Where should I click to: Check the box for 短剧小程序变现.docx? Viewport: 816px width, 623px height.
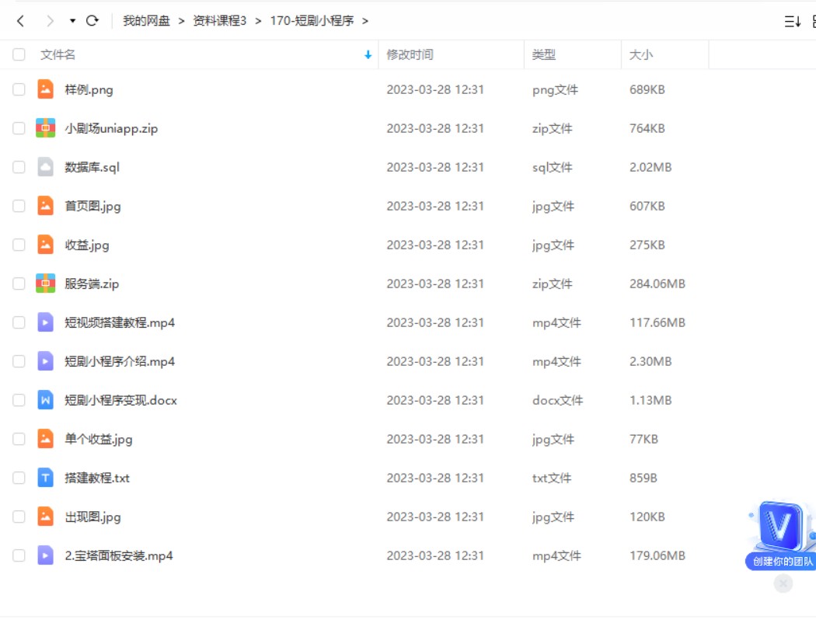[19, 400]
